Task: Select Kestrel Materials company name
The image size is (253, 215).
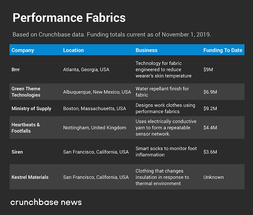Action: [x=30, y=177]
